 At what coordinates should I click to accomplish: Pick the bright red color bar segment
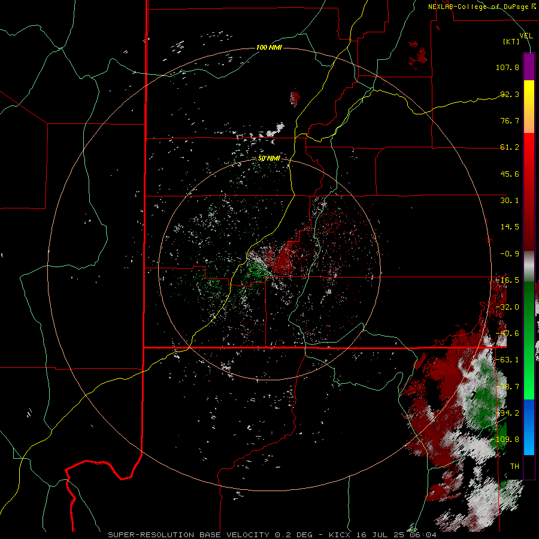point(529,146)
